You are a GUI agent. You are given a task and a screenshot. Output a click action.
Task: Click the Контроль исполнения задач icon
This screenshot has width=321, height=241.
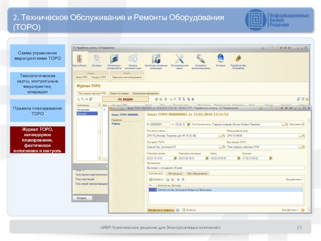133,59
